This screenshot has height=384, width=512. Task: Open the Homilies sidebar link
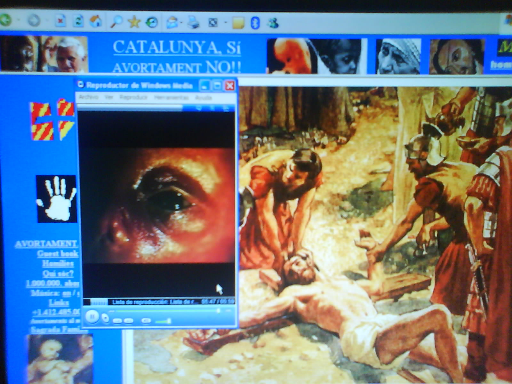click(x=58, y=263)
